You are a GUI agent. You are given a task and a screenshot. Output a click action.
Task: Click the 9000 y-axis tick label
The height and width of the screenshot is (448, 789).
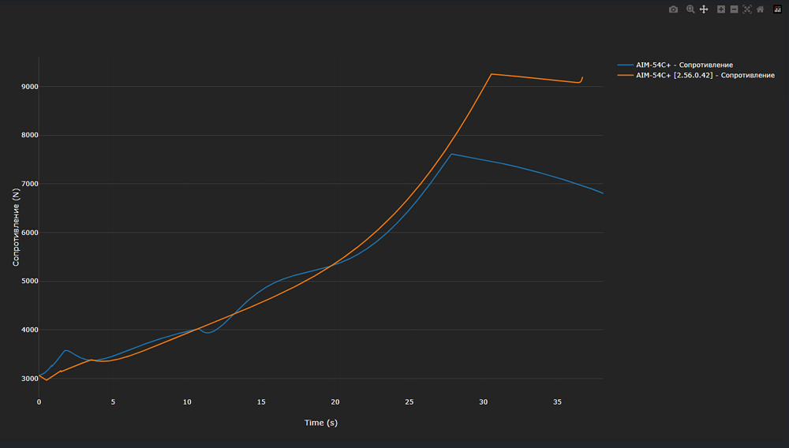pyautogui.click(x=30, y=87)
